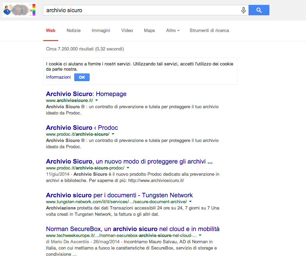The width and height of the screenshot is (306, 261).
Task: Click the techweekeurope.it green URL text
Action: tap(121, 235)
